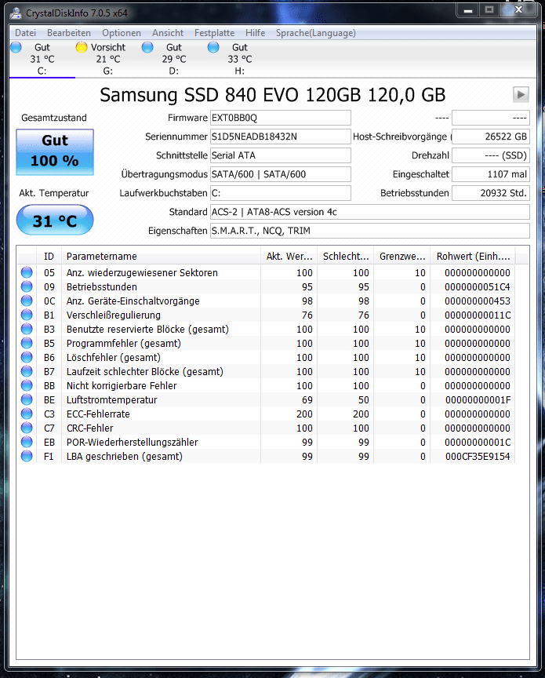Open the Bearbeiten menu
Screen dimensions: 545x678
(x=69, y=33)
